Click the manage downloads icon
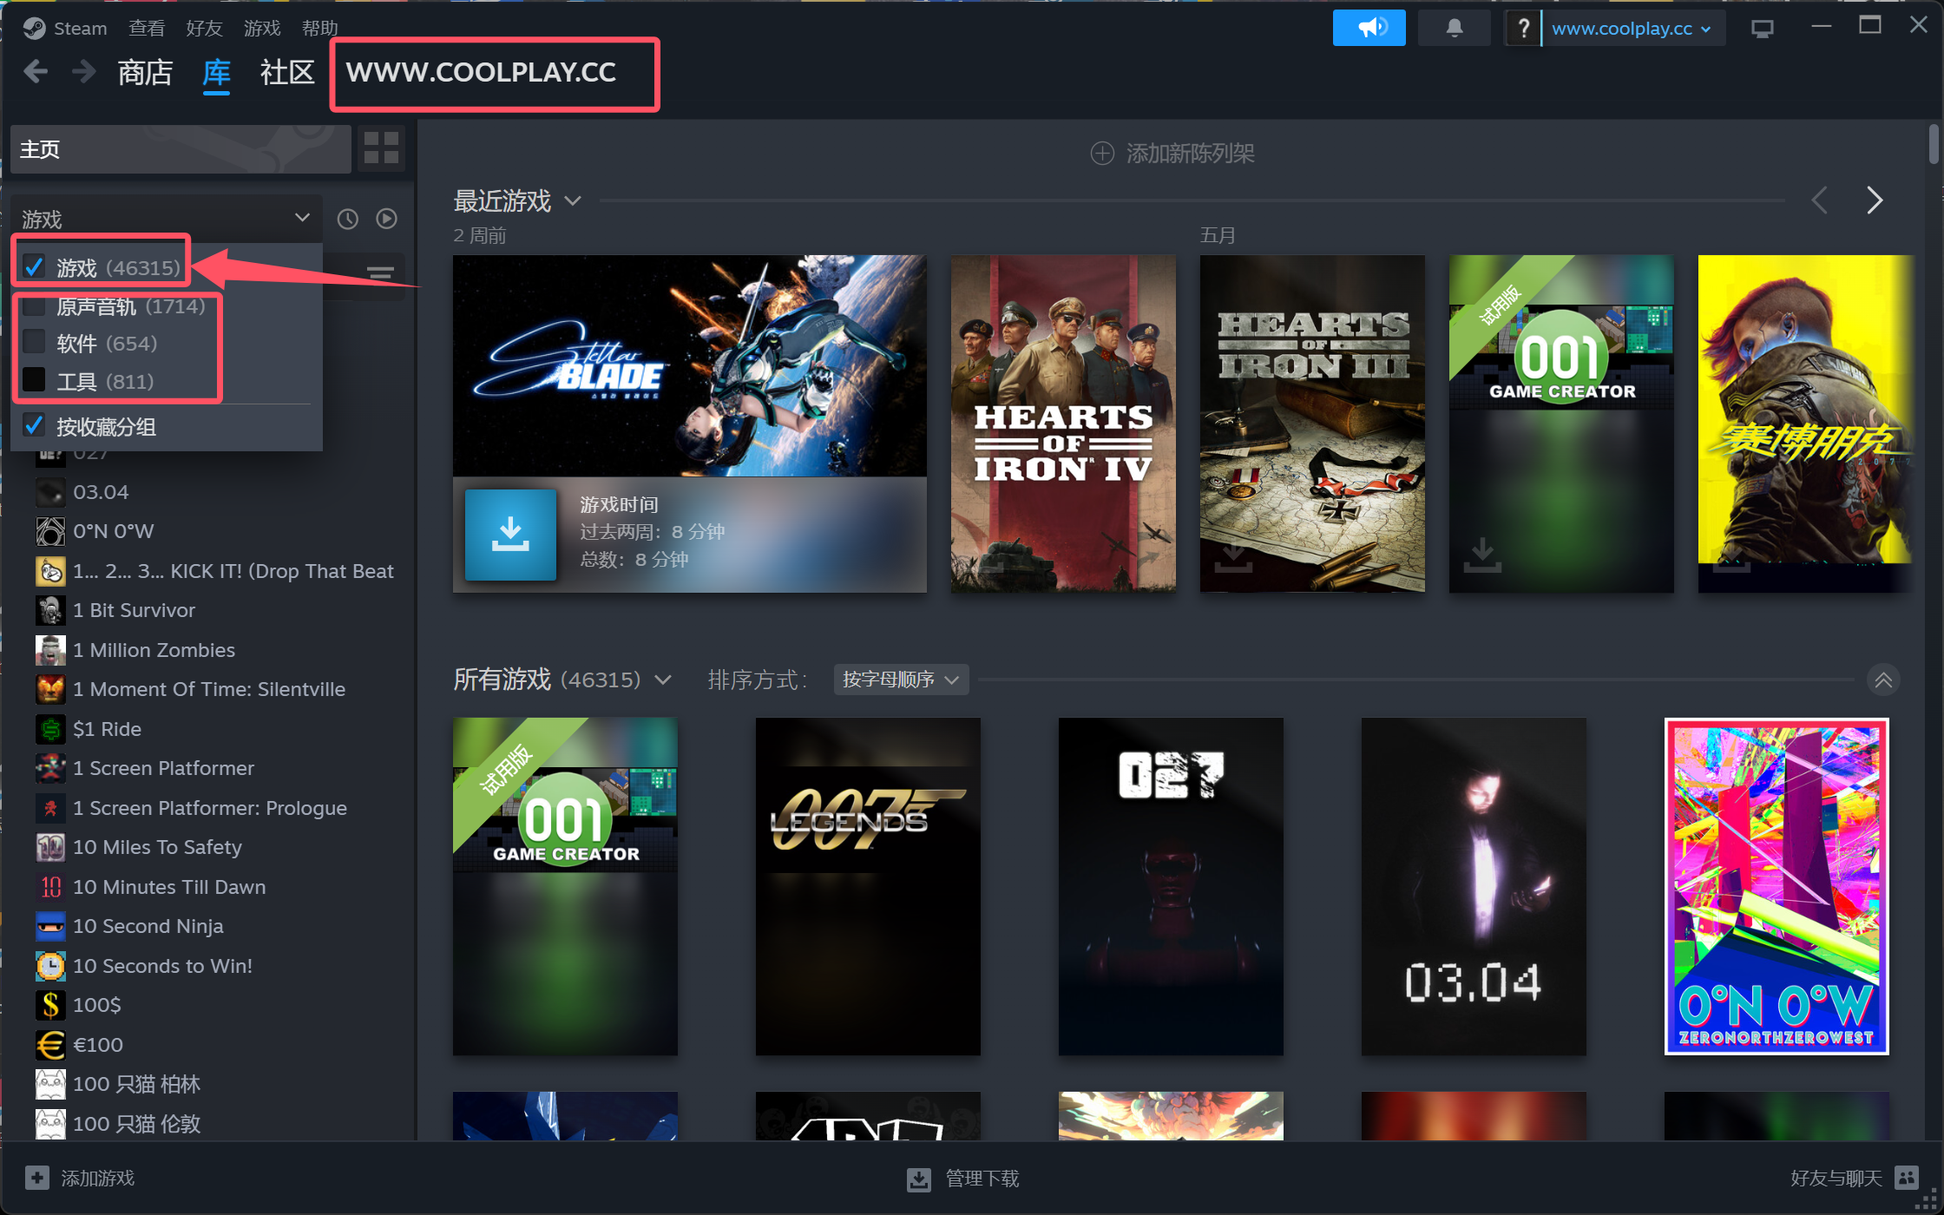 click(918, 1179)
